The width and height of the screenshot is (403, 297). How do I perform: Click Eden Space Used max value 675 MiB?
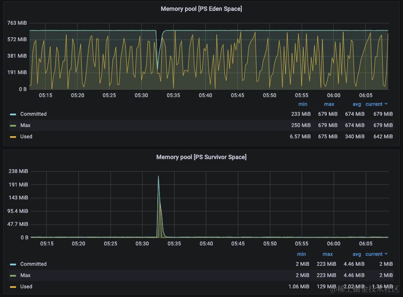point(328,137)
